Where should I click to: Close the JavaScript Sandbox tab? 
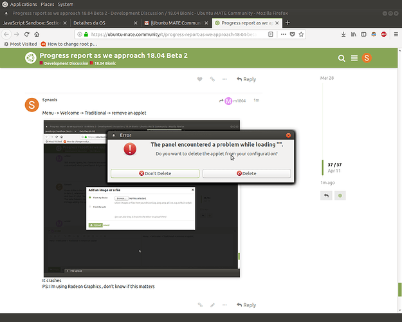(x=65, y=23)
